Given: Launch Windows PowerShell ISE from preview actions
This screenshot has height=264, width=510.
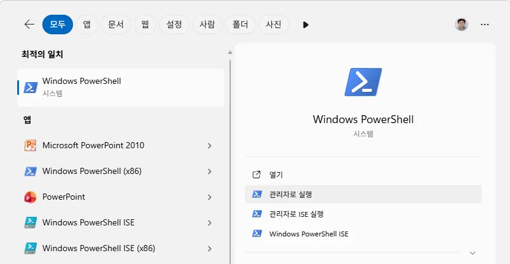Looking at the screenshot, I should (363, 234).
